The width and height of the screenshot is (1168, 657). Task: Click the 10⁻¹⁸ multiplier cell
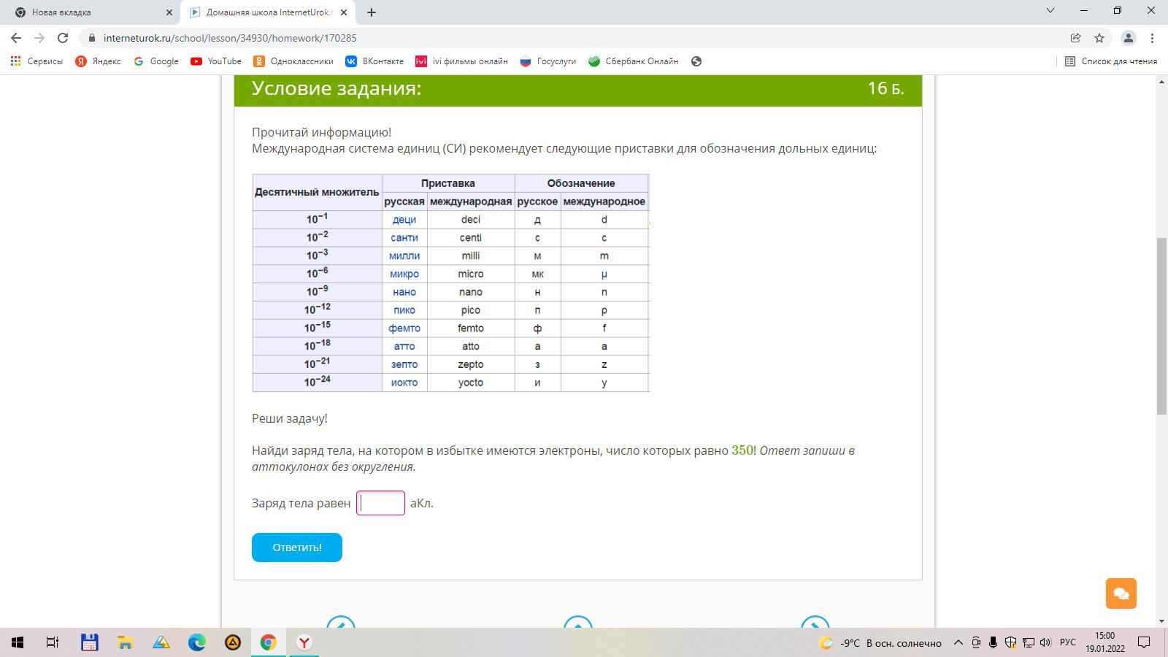pyautogui.click(x=318, y=346)
